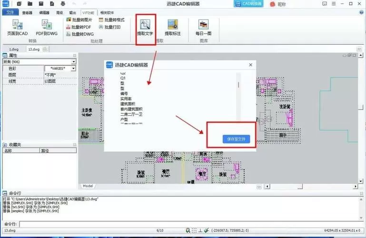Click 保存至文件 button in dialog
Viewport: 366px width, 238px height.
[236, 139]
